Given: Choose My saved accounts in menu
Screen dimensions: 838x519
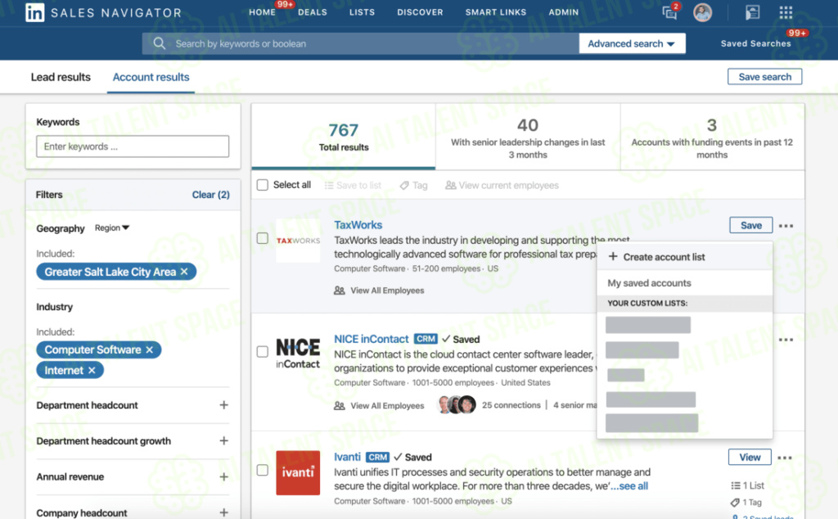Looking at the screenshot, I should (685, 282).
